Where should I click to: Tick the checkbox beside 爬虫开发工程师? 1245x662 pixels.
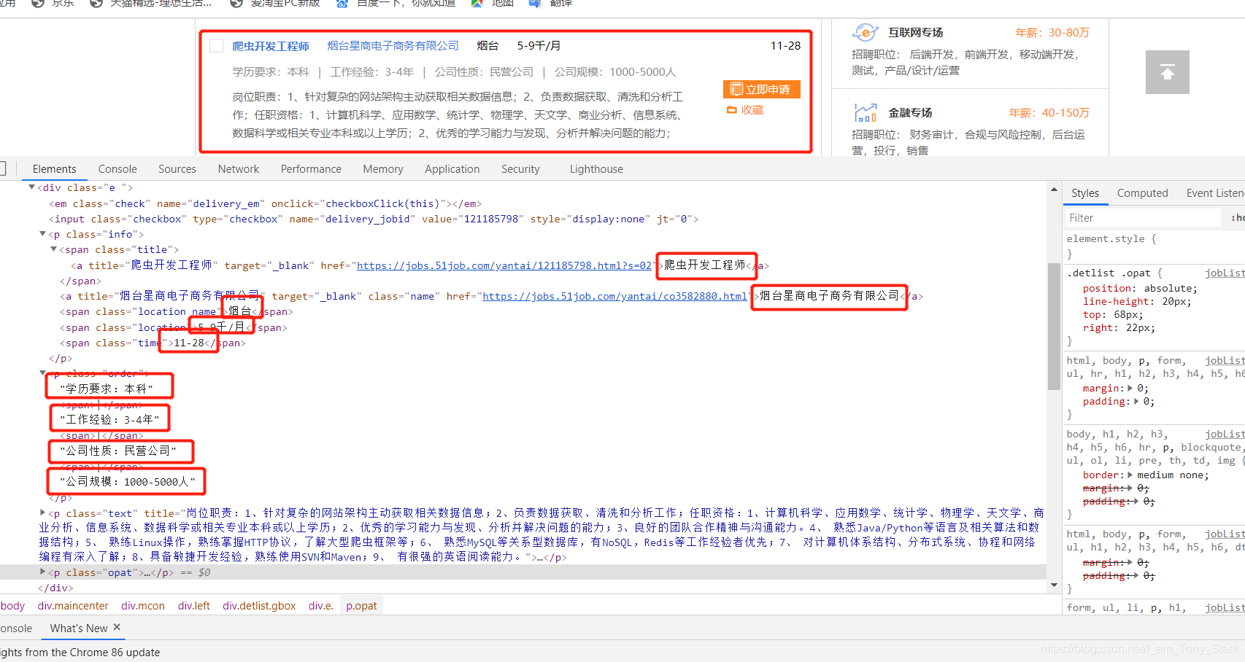point(216,45)
